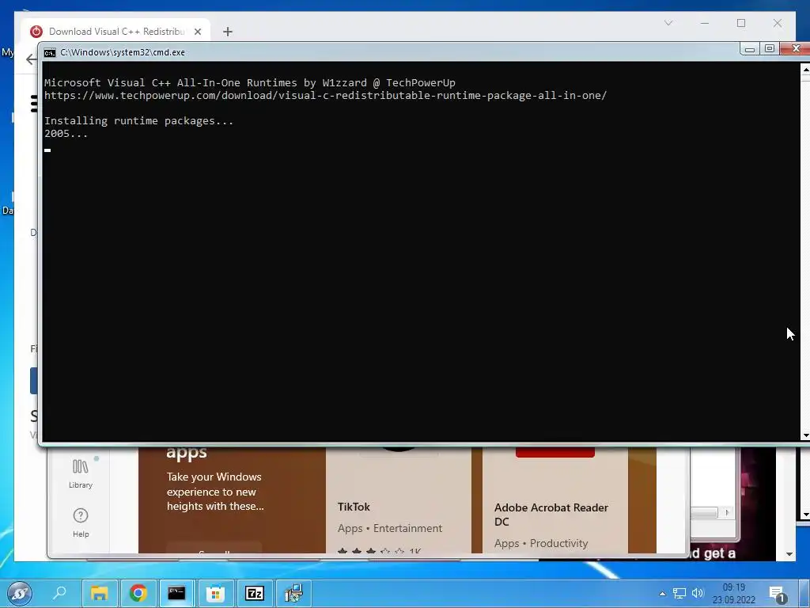Open the volume speaker tray icon
The image size is (810, 608).
[x=698, y=593]
